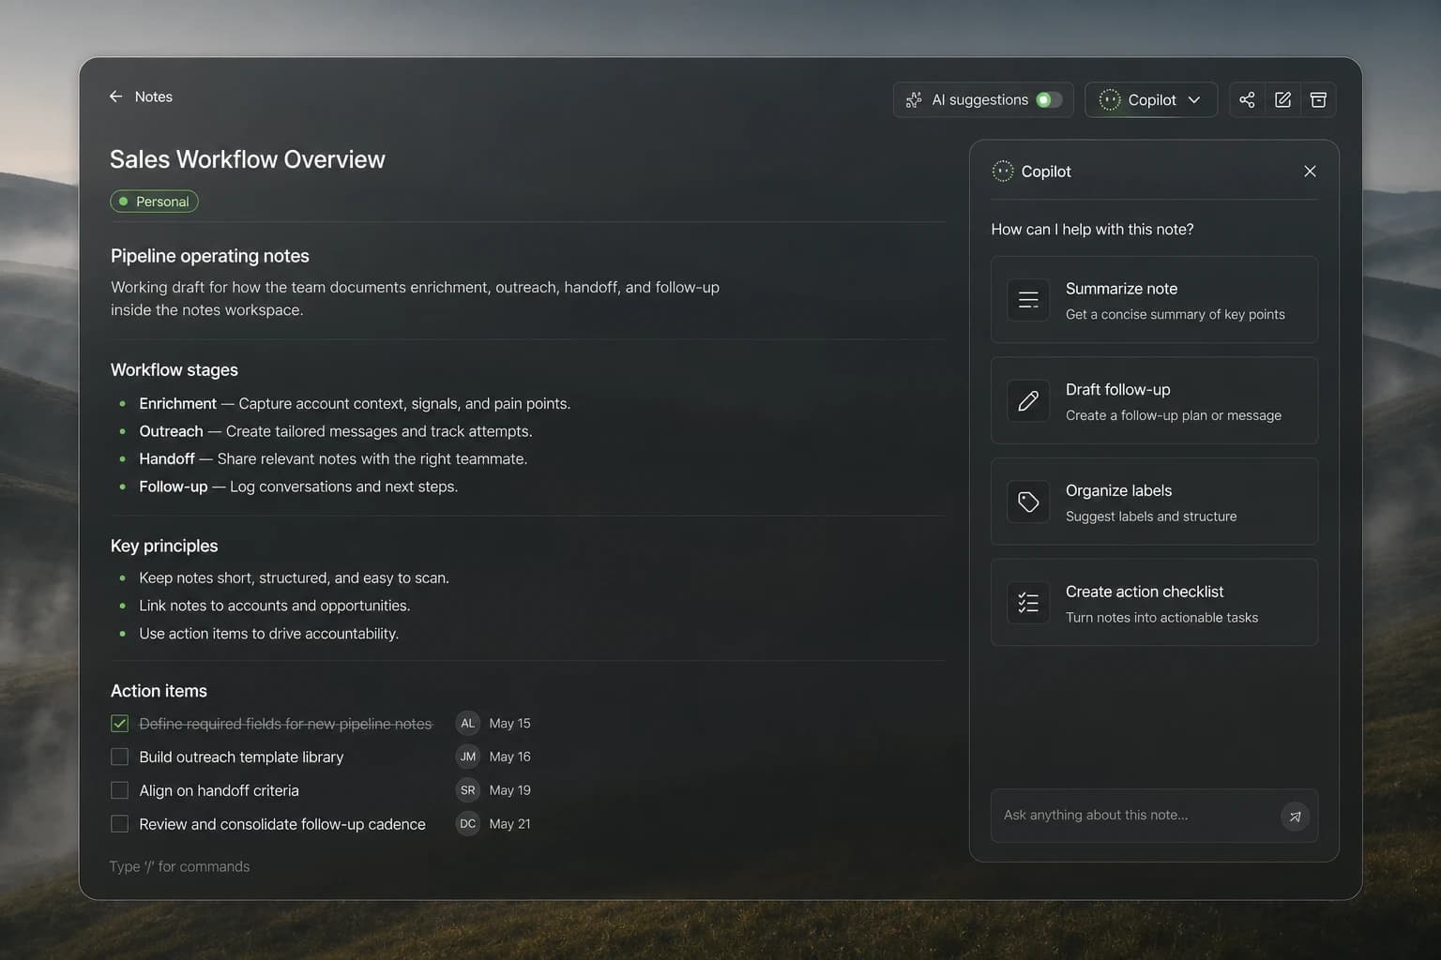Click the SR assignee avatar
The width and height of the screenshot is (1441, 960).
[x=467, y=790]
